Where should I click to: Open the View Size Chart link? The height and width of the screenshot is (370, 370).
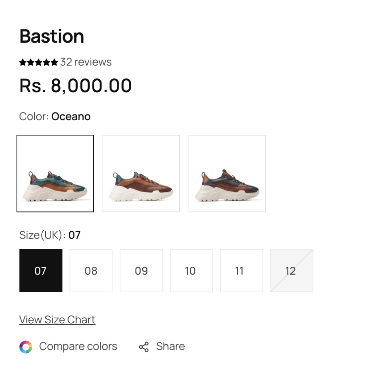[57, 320]
